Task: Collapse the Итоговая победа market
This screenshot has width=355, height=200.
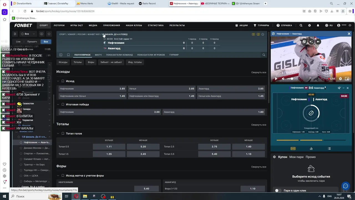Action: (58, 104)
